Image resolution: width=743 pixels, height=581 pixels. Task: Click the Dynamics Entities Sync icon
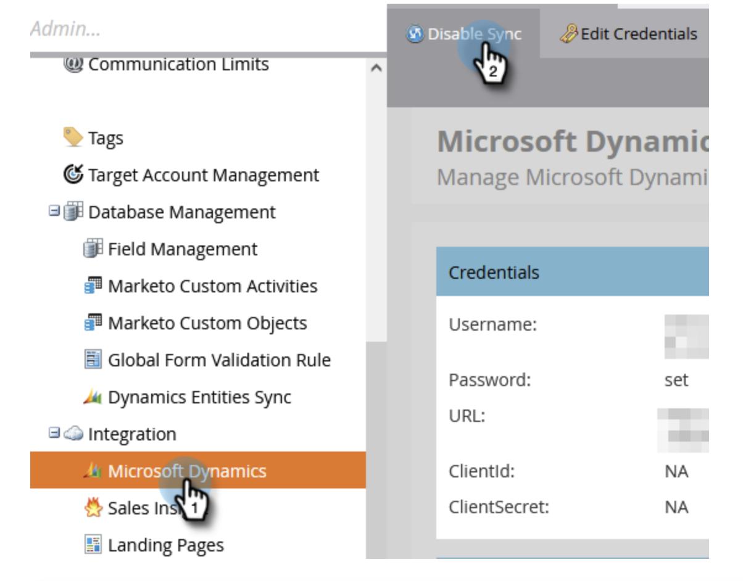[93, 397]
